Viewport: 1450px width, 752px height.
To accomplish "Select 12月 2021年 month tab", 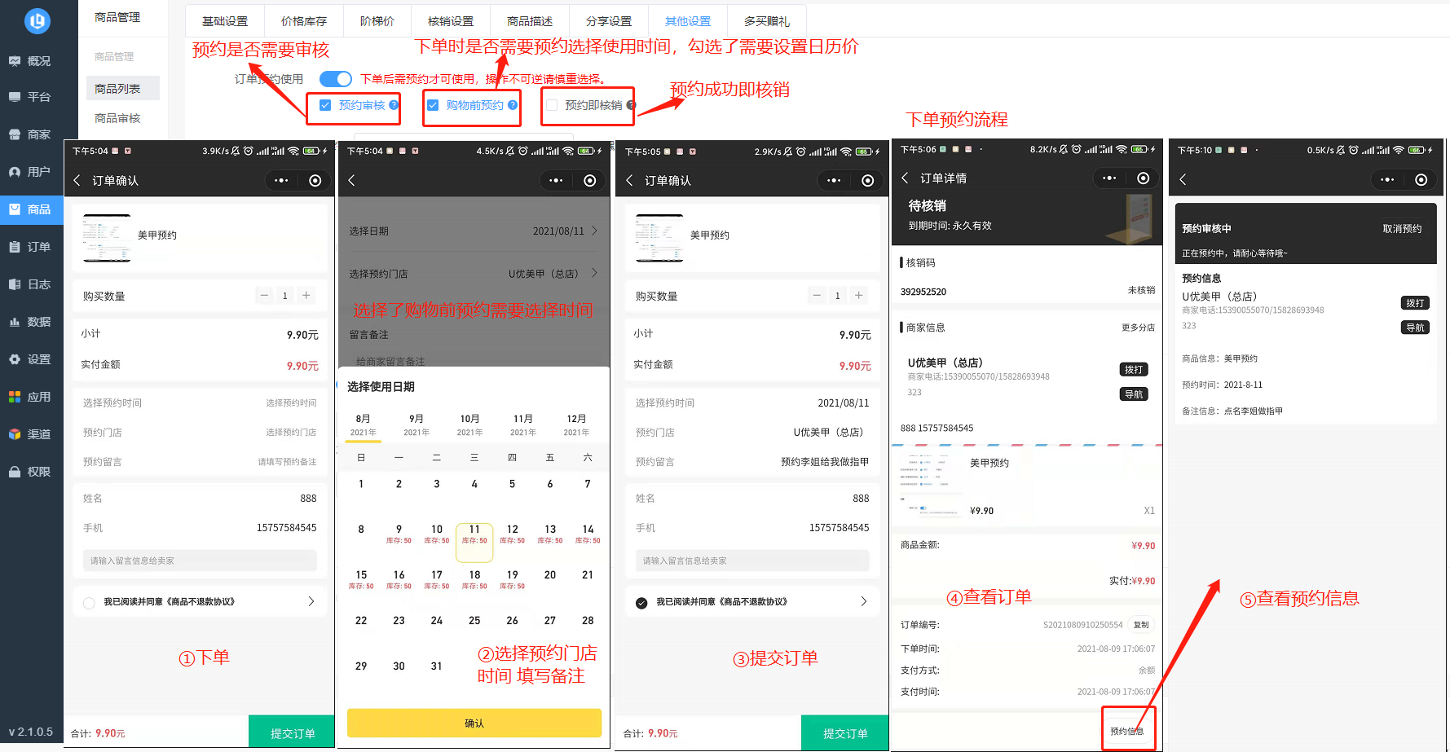I will tap(576, 424).
